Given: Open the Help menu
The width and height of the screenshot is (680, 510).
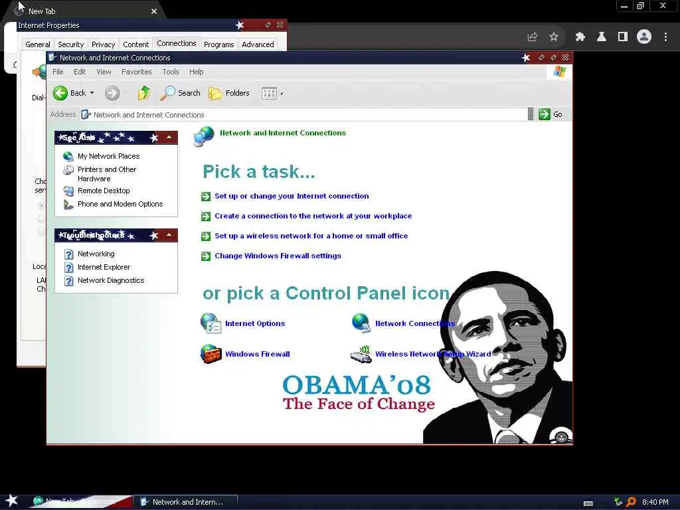Looking at the screenshot, I should (196, 72).
